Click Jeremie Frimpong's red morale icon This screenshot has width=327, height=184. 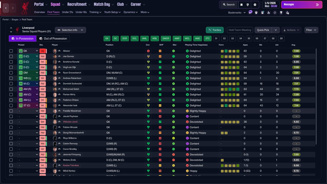coord(173,155)
